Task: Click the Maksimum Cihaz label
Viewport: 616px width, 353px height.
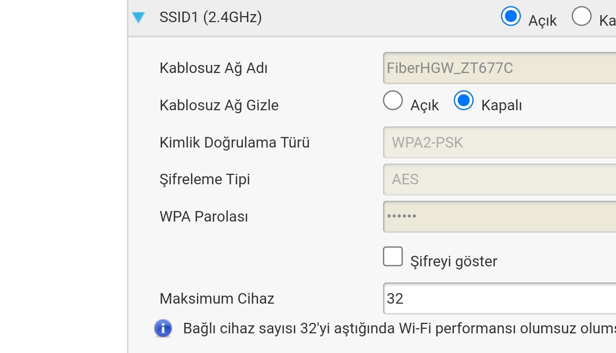Action: pos(217,299)
